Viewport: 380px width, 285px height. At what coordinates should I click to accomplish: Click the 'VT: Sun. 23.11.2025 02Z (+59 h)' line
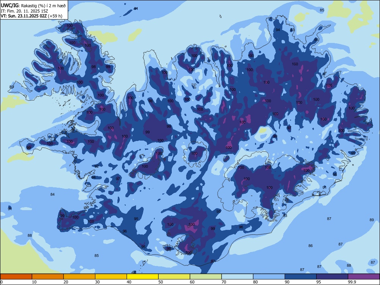pyautogui.click(x=32, y=16)
